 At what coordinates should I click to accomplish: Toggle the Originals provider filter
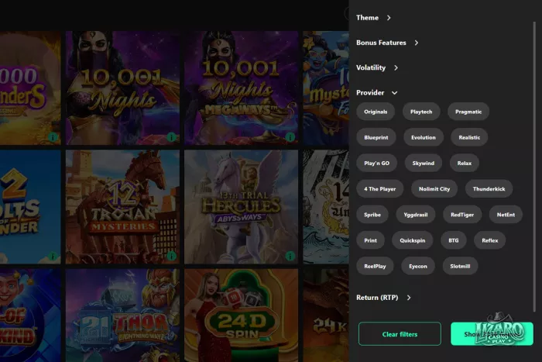376,112
